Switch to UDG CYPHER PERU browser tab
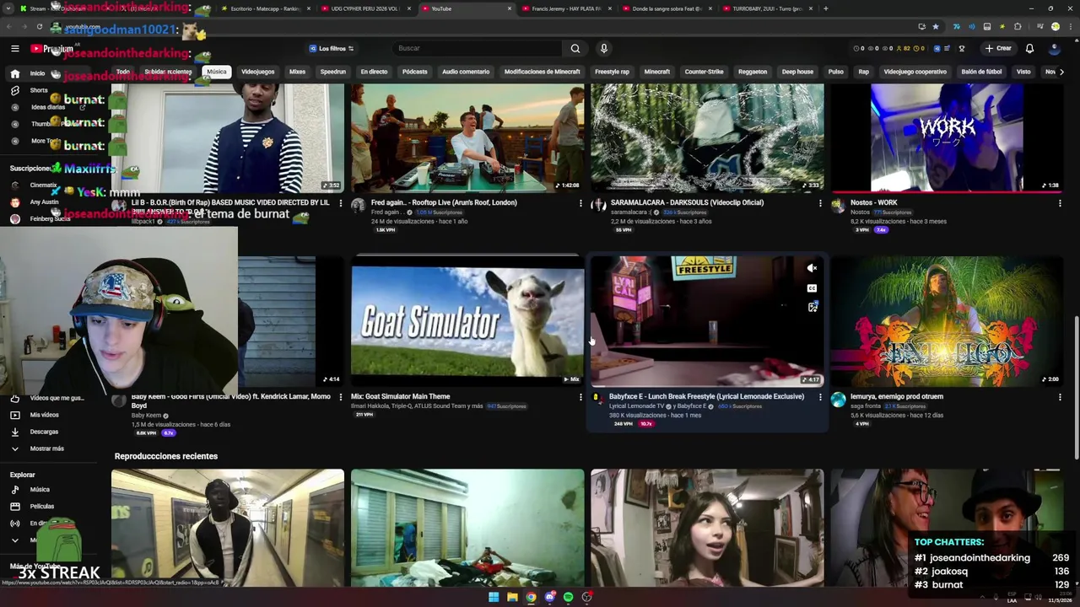The height and width of the screenshot is (607, 1080). pos(364,8)
